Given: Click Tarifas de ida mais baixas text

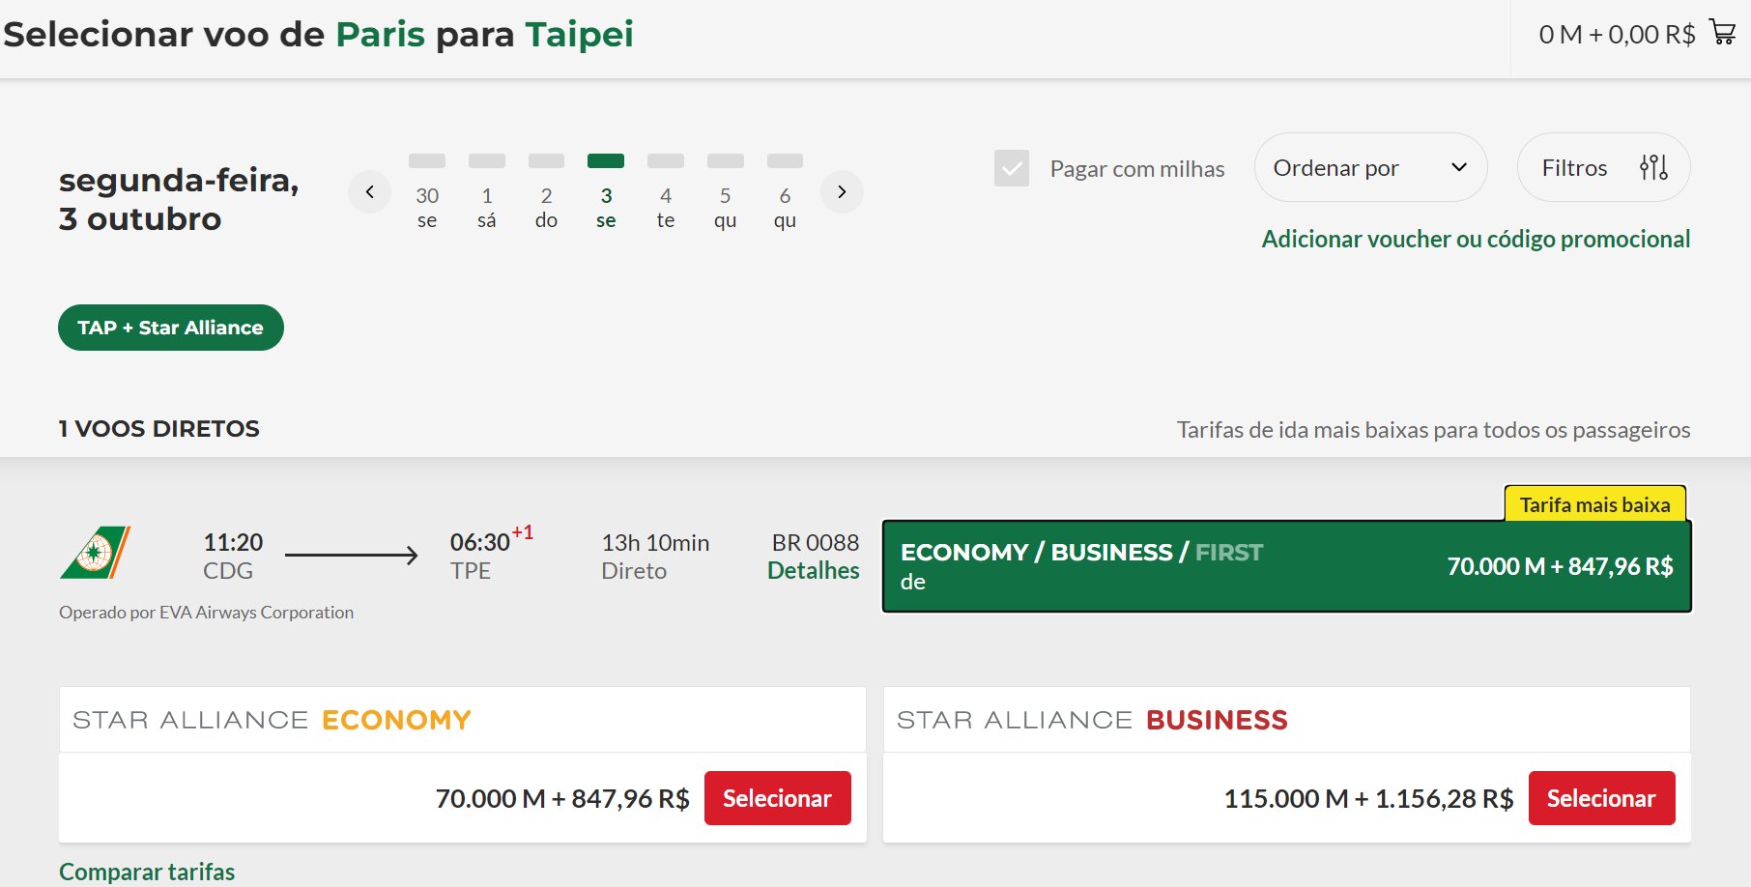Looking at the screenshot, I should [1433, 430].
